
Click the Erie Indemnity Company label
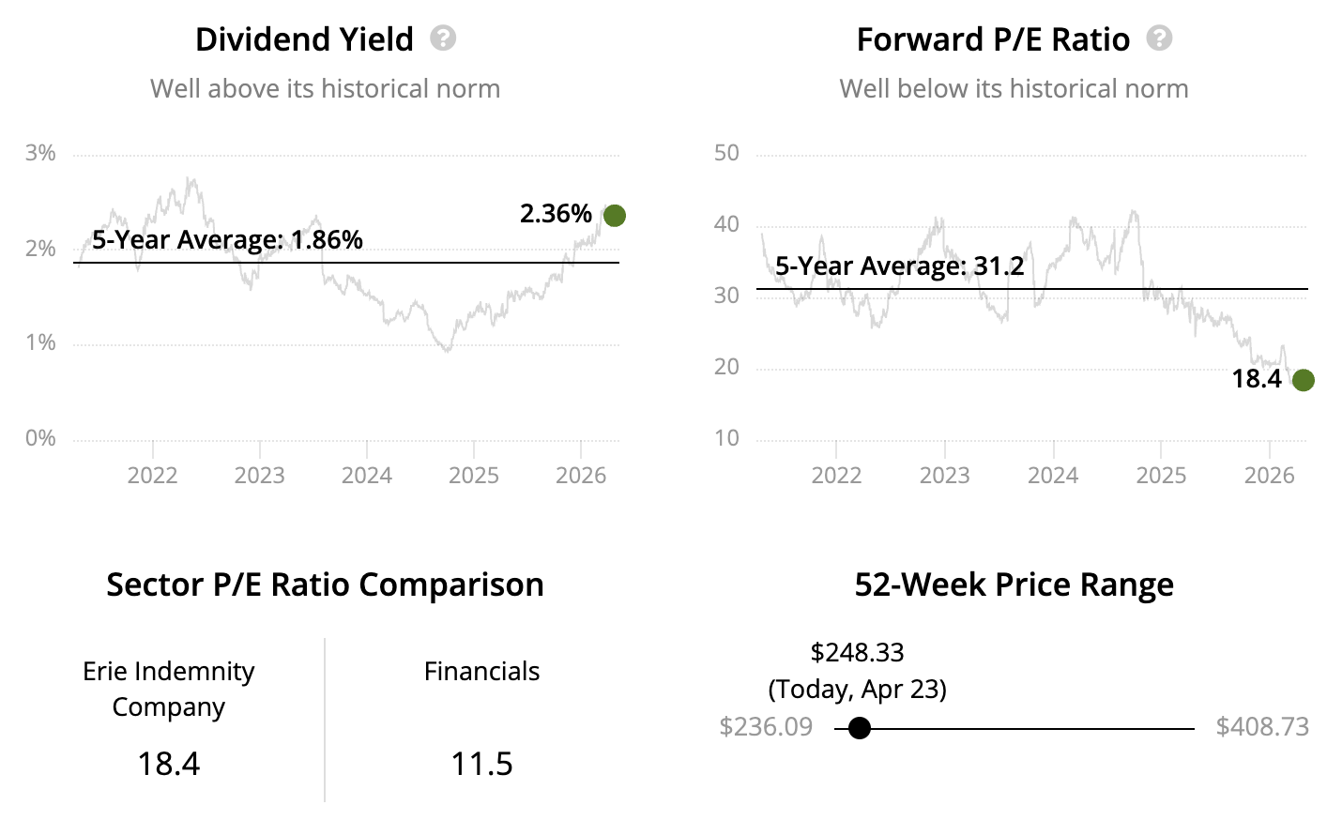coord(169,689)
